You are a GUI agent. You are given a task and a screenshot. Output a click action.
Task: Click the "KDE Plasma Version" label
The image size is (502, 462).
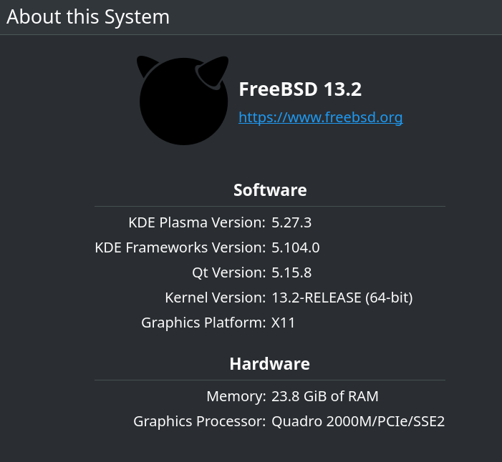click(x=197, y=222)
